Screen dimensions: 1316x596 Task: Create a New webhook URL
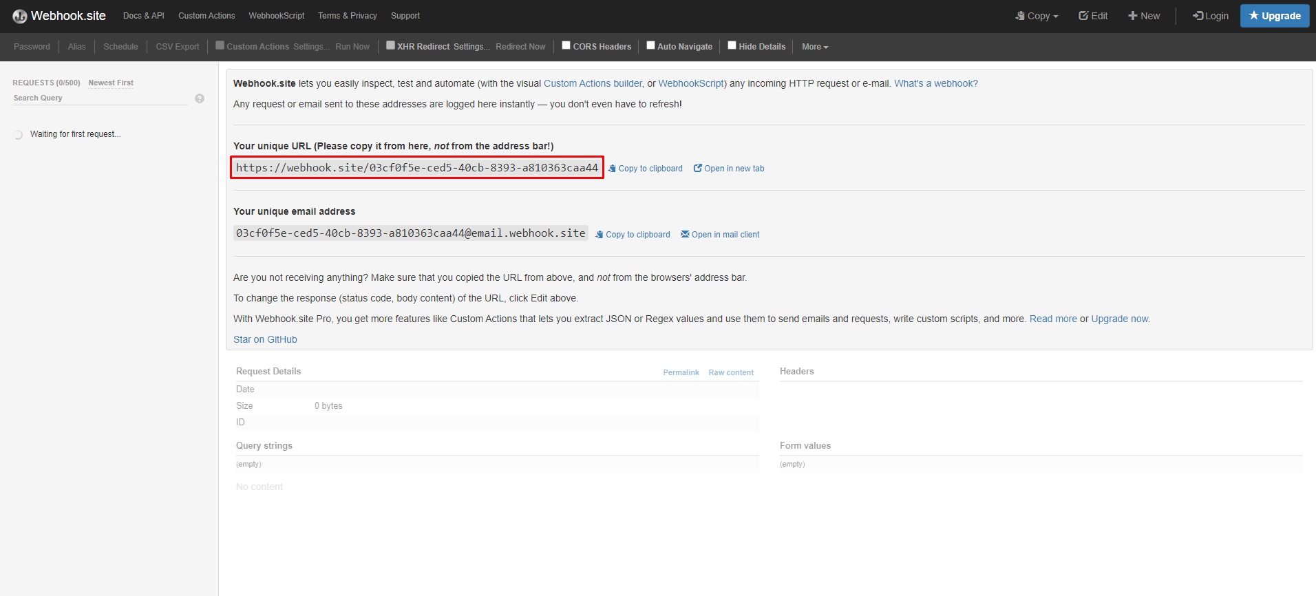1144,16
